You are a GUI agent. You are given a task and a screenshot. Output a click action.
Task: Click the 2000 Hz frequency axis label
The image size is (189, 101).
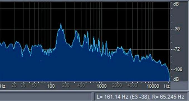[117, 85]
